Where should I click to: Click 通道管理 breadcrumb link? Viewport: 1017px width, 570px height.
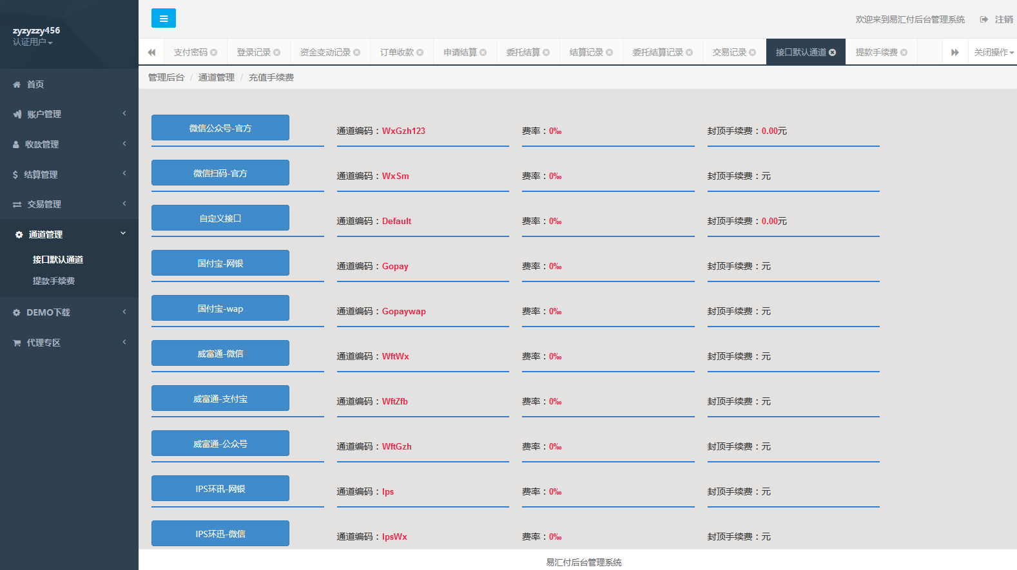[x=216, y=77]
